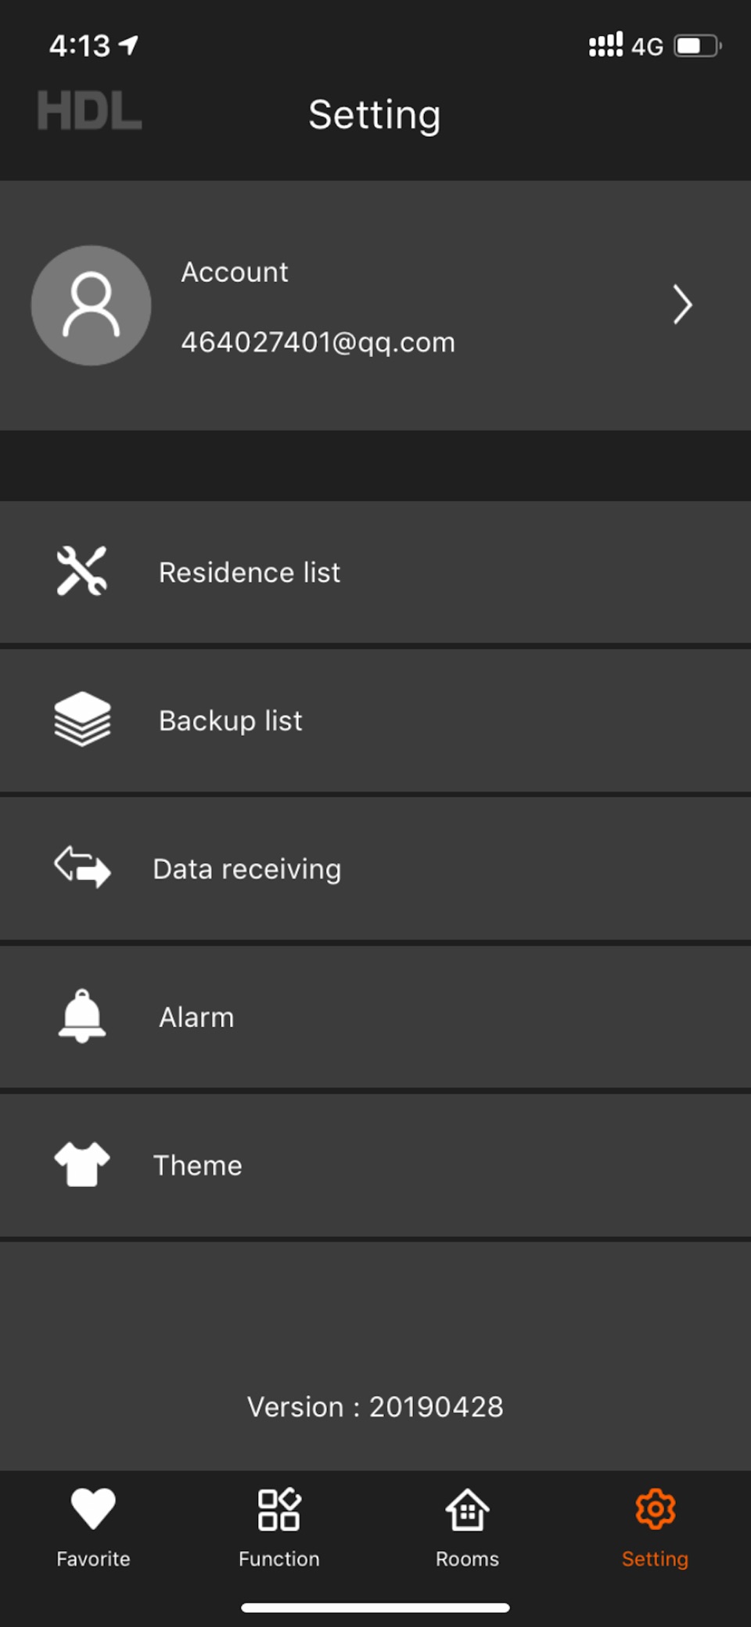Viewport: 751px width, 1627px height.
Task: Tap the house Rooms icon
Action: (x=467, y=1509)
